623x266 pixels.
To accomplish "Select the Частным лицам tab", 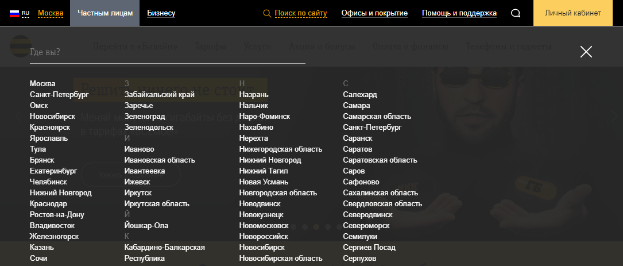I will [x=105, y=13].
